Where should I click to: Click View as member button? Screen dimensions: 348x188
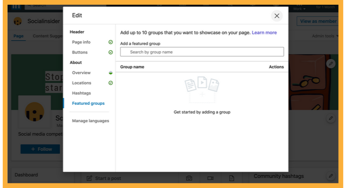pos(318,21)
